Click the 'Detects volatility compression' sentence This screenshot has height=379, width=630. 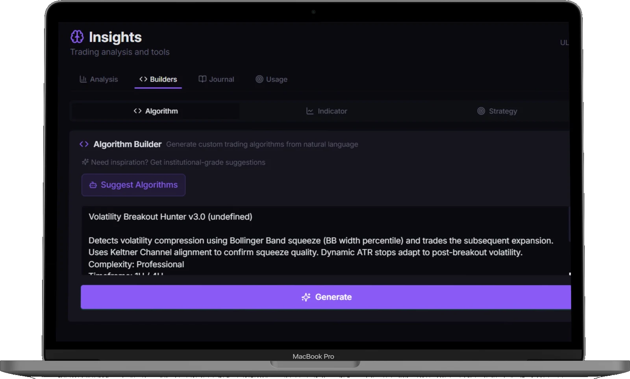tap(321, 240)
